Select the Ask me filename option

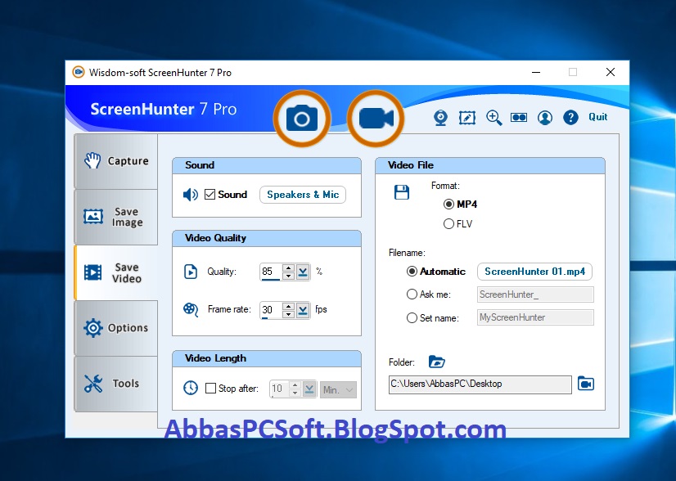pyautogui.click(x=412, y=294)
